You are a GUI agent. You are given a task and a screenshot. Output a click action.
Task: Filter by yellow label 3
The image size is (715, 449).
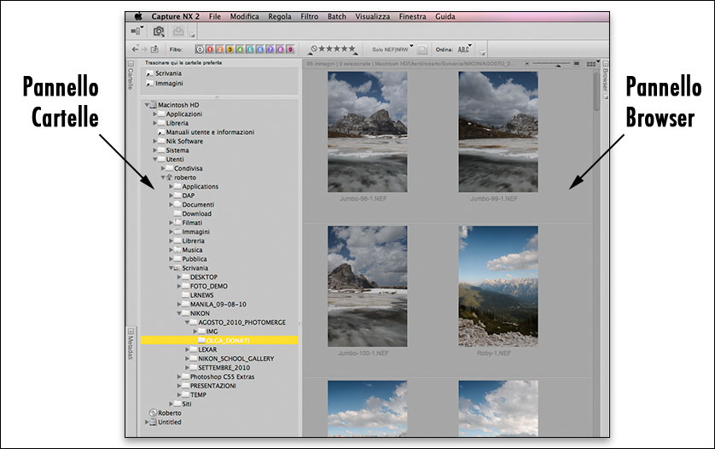pos(230,50)
